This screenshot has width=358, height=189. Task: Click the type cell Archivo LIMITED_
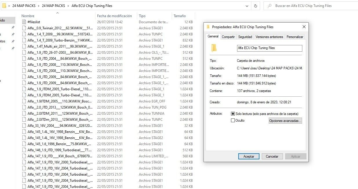[x=154, y=156]
